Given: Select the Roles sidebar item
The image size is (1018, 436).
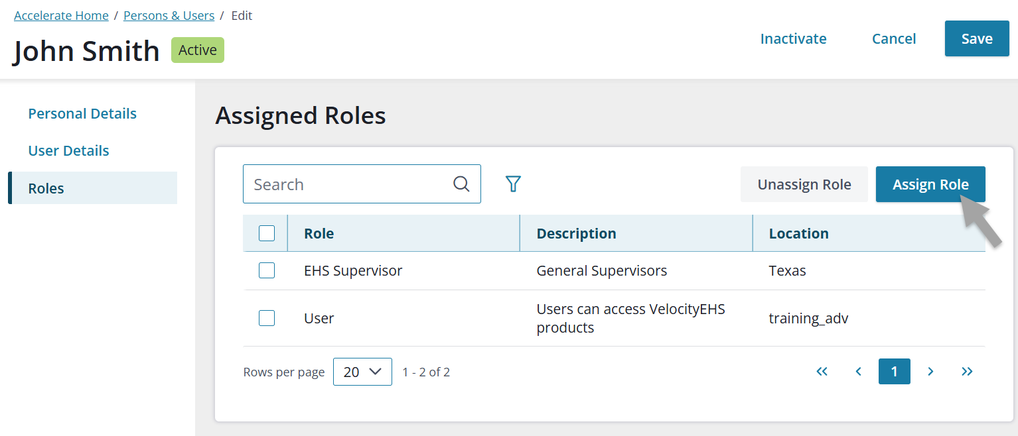Looking at the screenshot, I should click(46, 188).
